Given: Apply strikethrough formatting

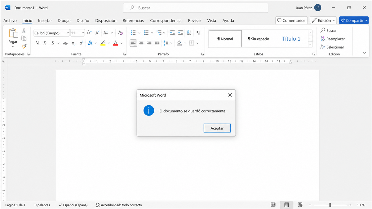Looking at the screenshot, I should click(x=65, y=43).
